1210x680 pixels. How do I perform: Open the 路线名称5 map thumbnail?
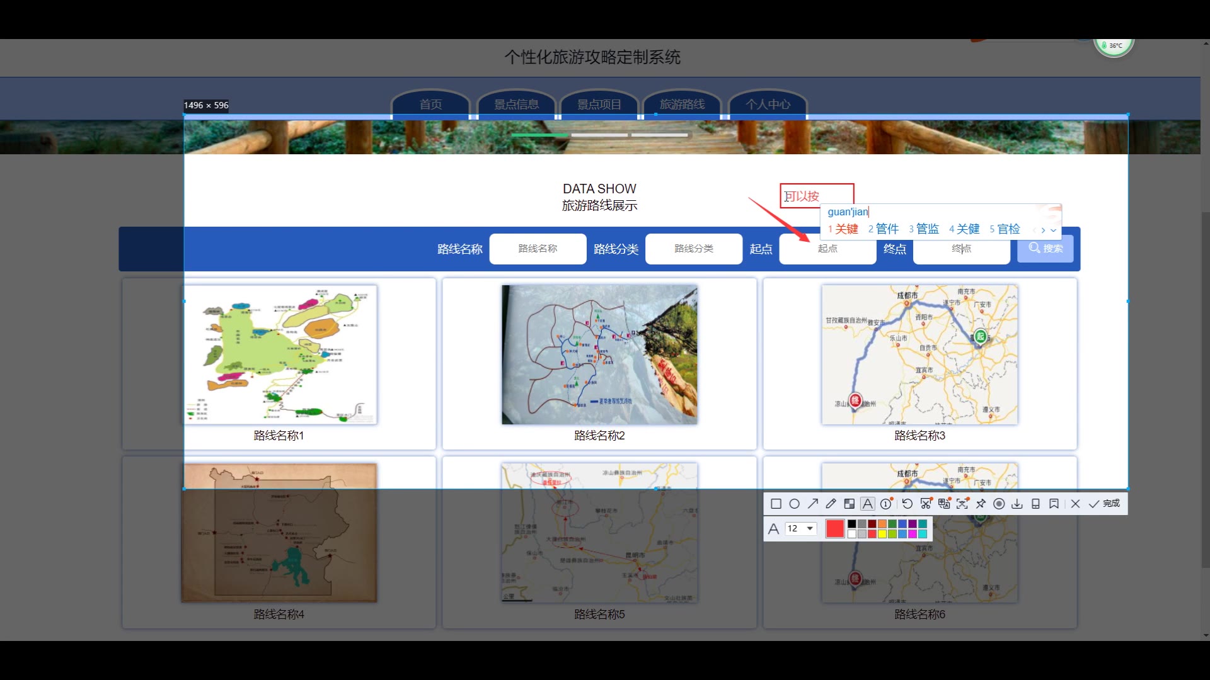tap(599, 533)
